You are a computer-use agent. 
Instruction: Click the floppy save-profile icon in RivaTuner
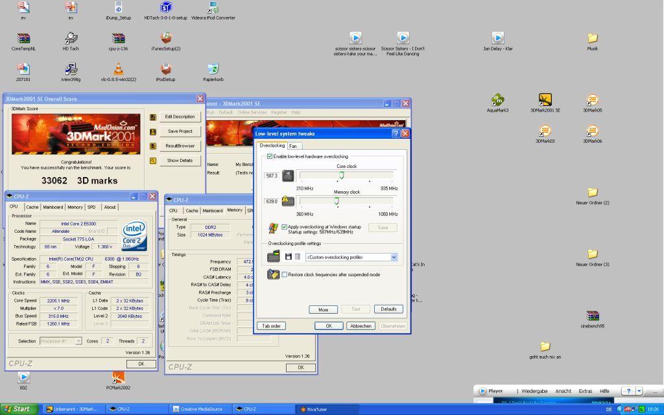point(289,257)
